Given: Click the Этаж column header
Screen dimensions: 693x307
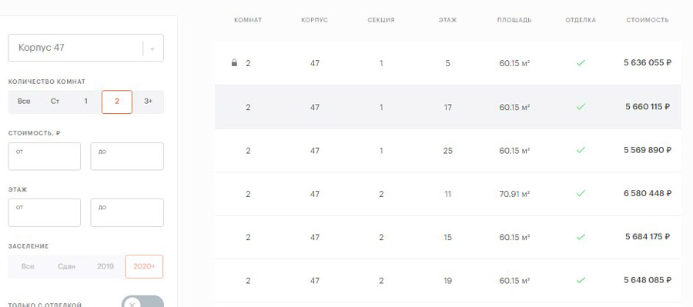Looking at the screenshot, I should (447, 20).
